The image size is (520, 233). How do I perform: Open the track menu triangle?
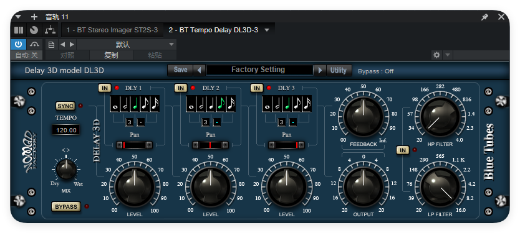[x=18, y=17]
